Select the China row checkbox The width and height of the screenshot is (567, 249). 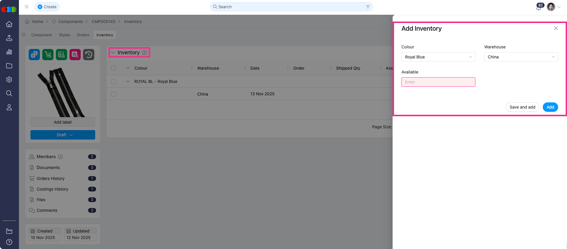[x=114, y=94]
